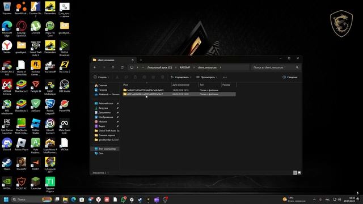Go back in File Explorer navigation

(x=95, y=67)
